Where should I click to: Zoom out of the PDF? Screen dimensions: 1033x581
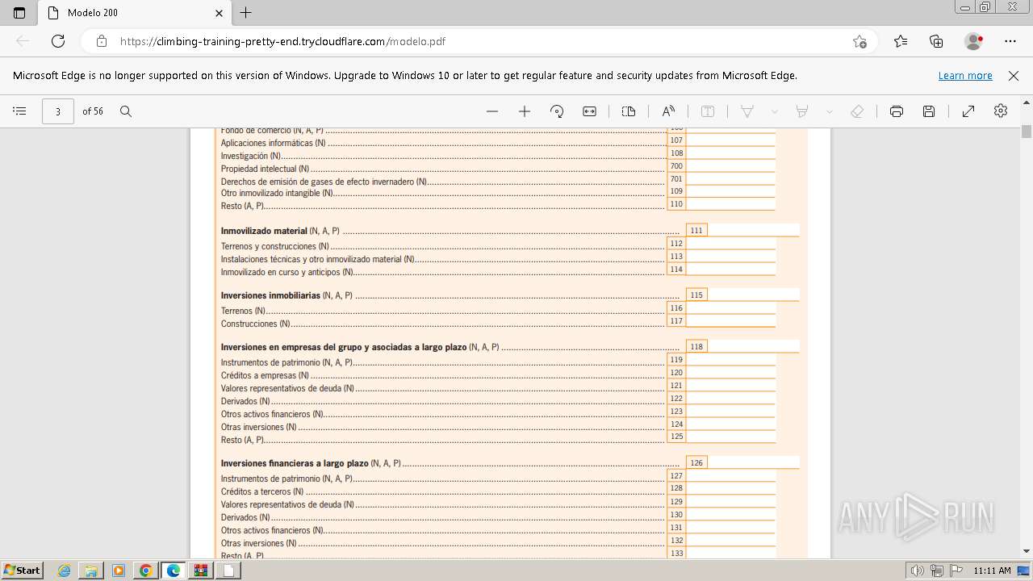pos(492,111)
